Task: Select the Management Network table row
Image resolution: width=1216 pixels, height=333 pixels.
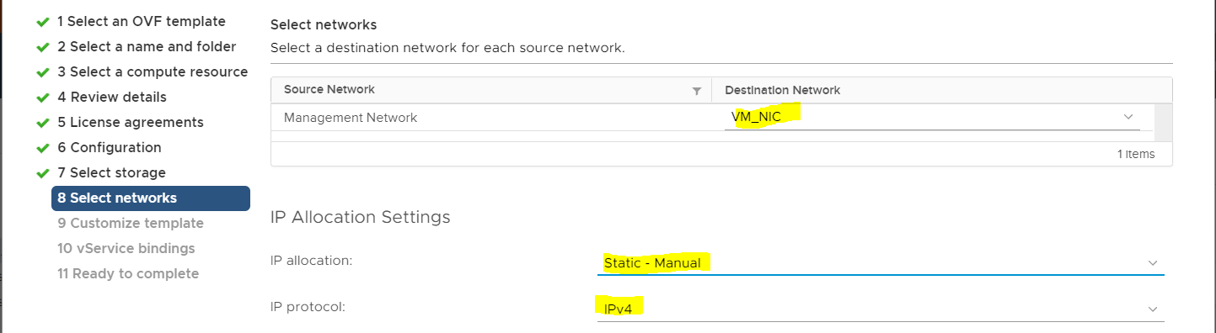Action: 712,118
